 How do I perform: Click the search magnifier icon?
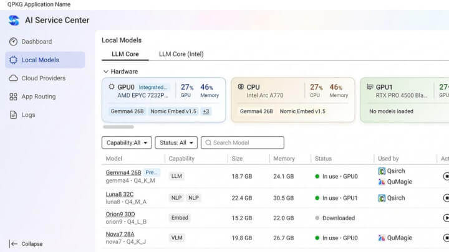point(208,142)
